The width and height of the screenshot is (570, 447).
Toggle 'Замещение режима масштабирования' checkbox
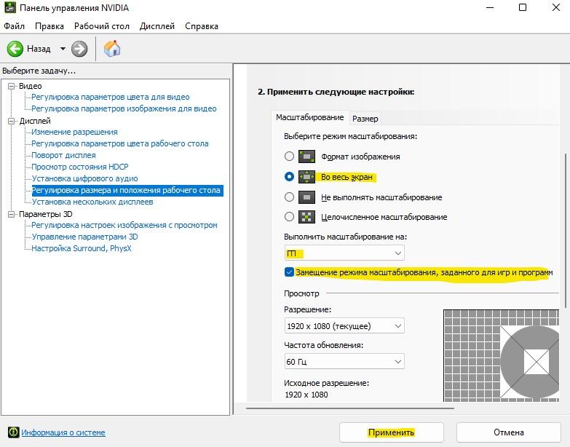[289, 272]
